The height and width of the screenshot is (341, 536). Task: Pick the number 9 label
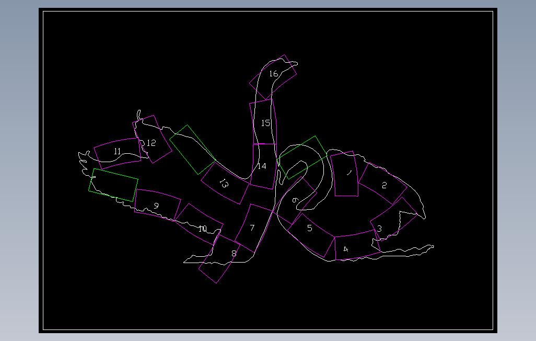pyautogui.click(x=156, y=206)
